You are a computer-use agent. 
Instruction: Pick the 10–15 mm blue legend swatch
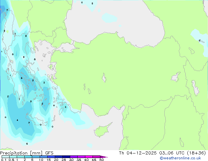coord(44,157)
